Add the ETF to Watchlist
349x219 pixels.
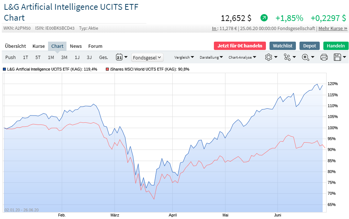pos(283,46)
